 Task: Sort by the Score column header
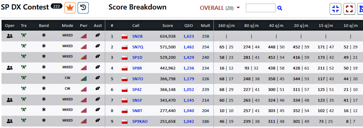pyautogui.click(x=168, y=26)
